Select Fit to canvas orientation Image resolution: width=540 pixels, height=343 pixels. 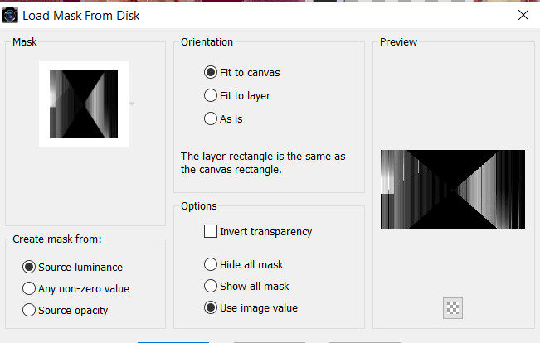[211, 72]
